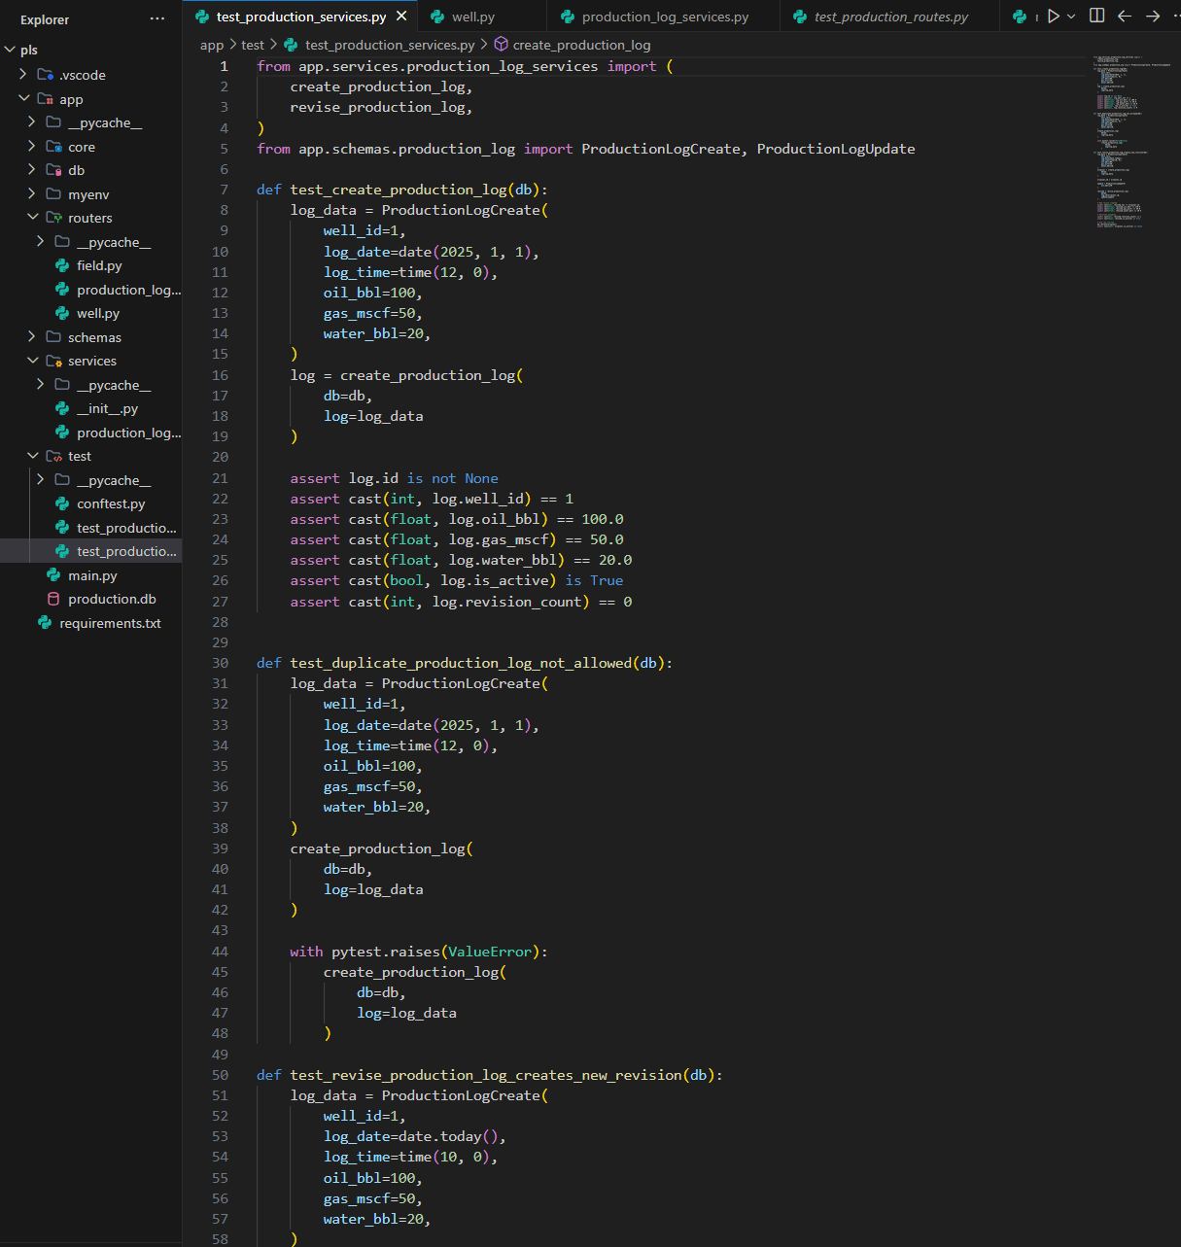Run the Python file using the play icon

tap(1054, 16)
